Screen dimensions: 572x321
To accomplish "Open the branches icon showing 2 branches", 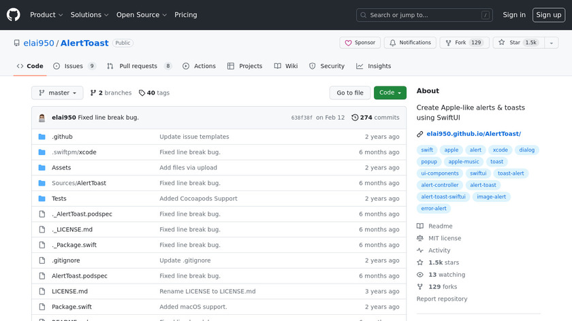I will click(93, 93).
